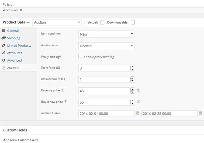Click the Advanced gear icon

tap(4, 60)
